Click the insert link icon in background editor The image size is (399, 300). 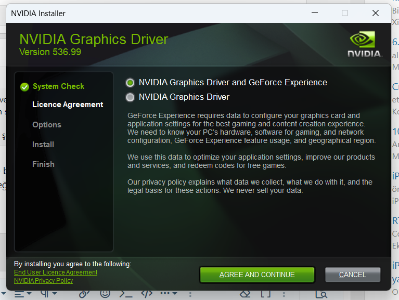(x=84, y=294)
